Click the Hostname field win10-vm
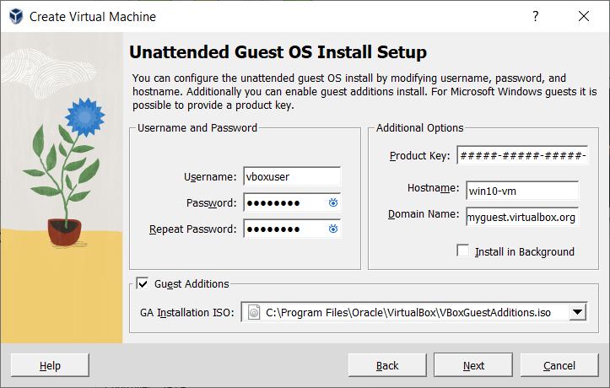The height and width of the screenshot is (388, 610). pos(522,191)
